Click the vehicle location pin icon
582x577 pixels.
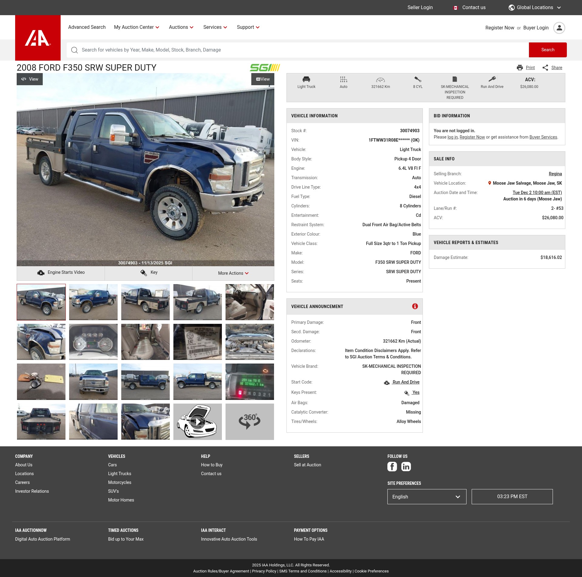click(x=490, y=183)
